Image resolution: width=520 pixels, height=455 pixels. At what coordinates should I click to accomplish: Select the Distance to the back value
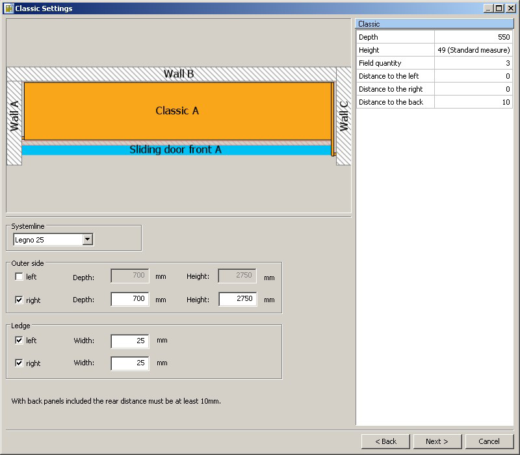click(x=473, y=102)
